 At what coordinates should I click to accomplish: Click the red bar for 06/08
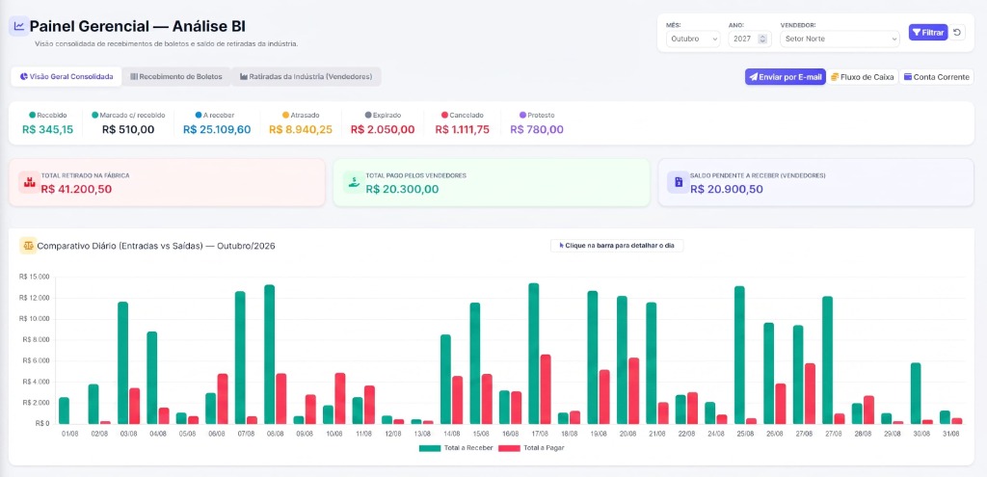pos(223,398)
